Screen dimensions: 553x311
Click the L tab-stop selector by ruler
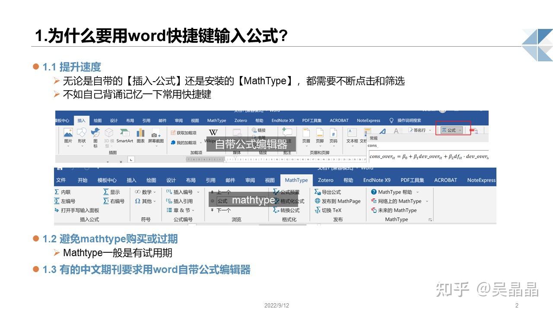click(x=131, y=159)
